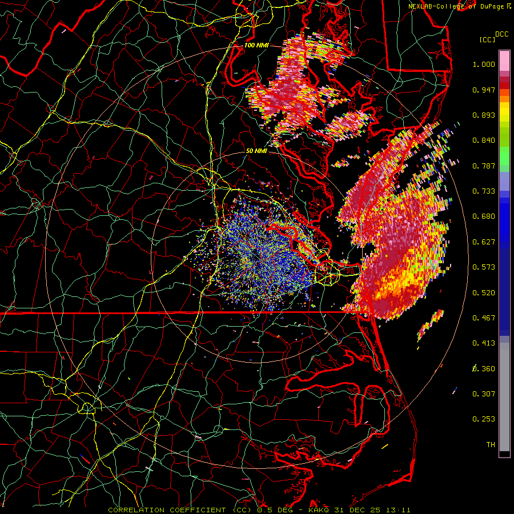Click the 0.680 color scale value

[x=484, y=216]
